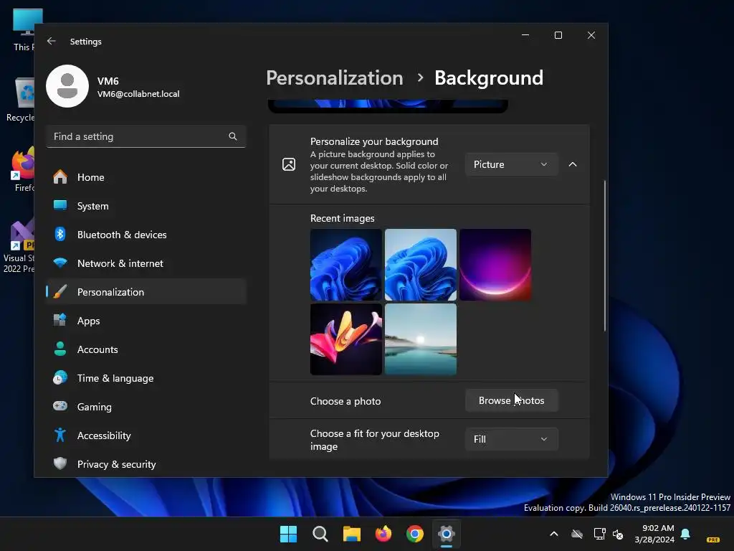Select the Personalization paintbrush icon

coord(60,292)
